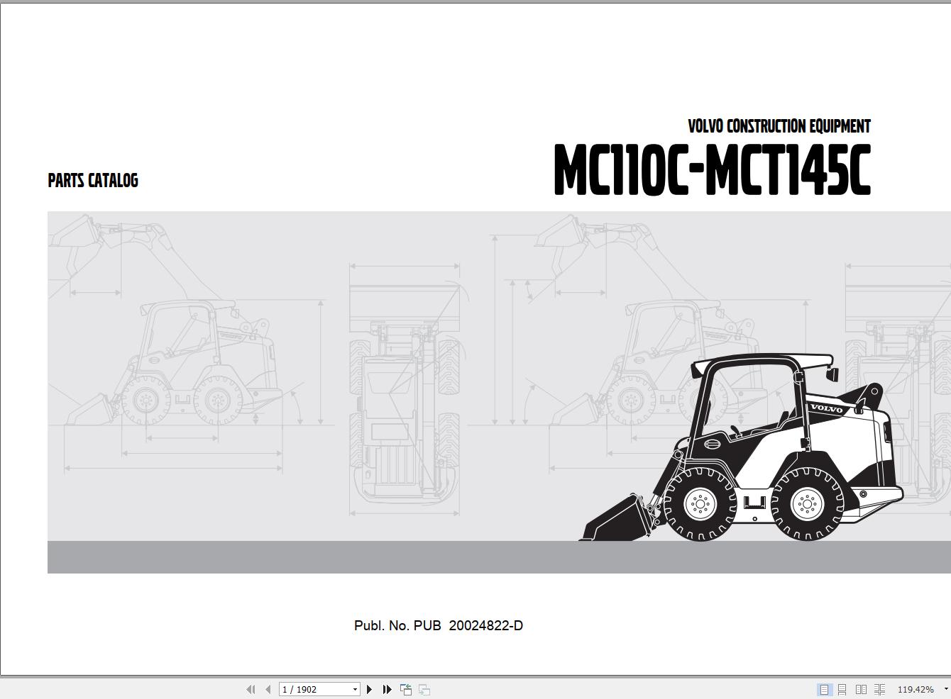Screen dimensions: 951x699
Task: Click the Publ. No. PUB 20024822-D text
Action: [x=439, y=625]
